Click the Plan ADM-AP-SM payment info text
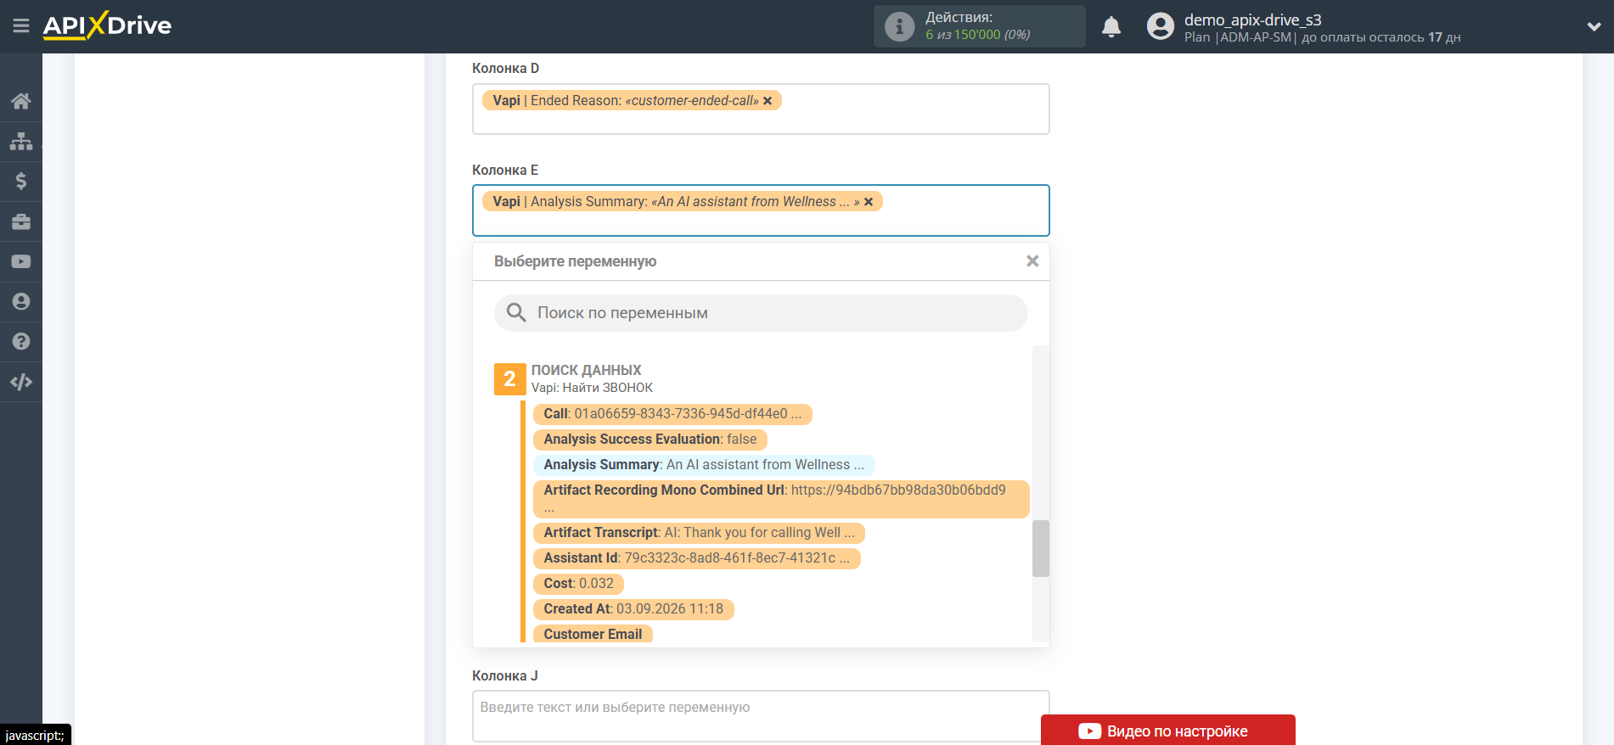 [1323, 37]
